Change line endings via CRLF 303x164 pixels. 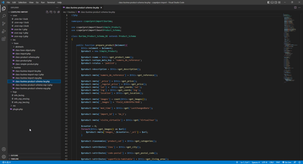pyautogui.click(x=272, y=162)
